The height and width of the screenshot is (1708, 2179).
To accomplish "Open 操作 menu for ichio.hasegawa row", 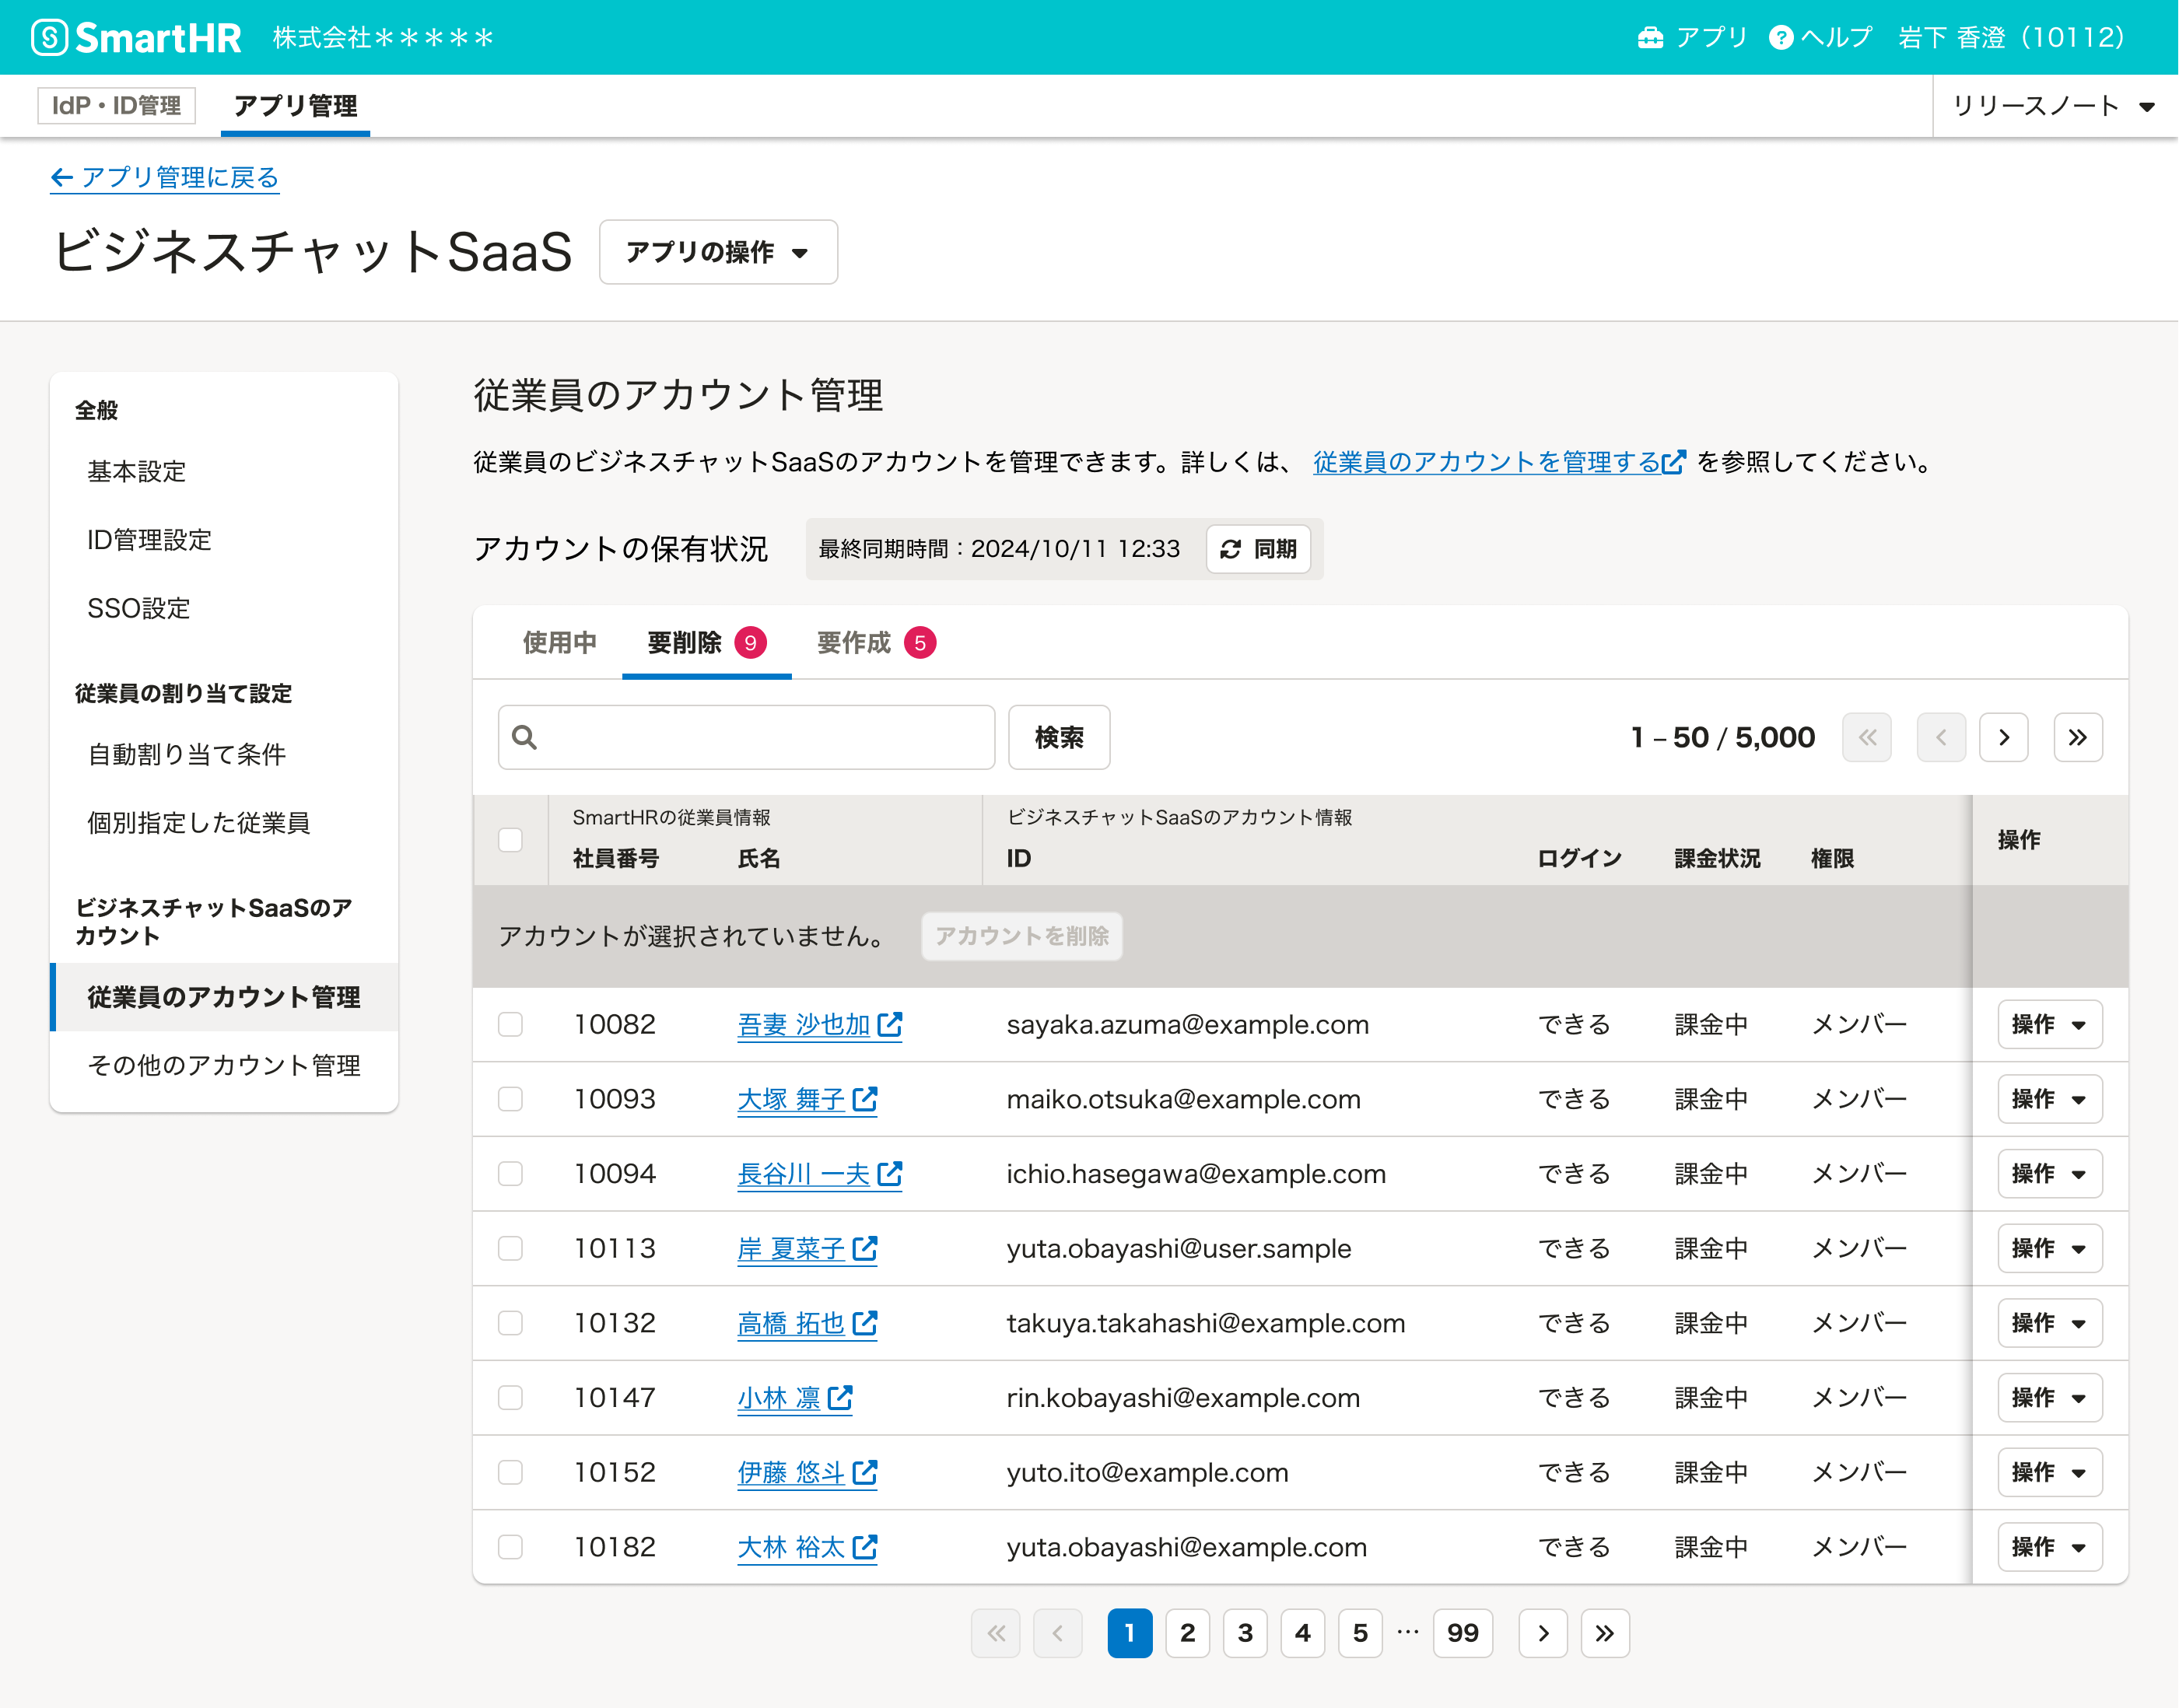I will click(x=2049, y=1173).
